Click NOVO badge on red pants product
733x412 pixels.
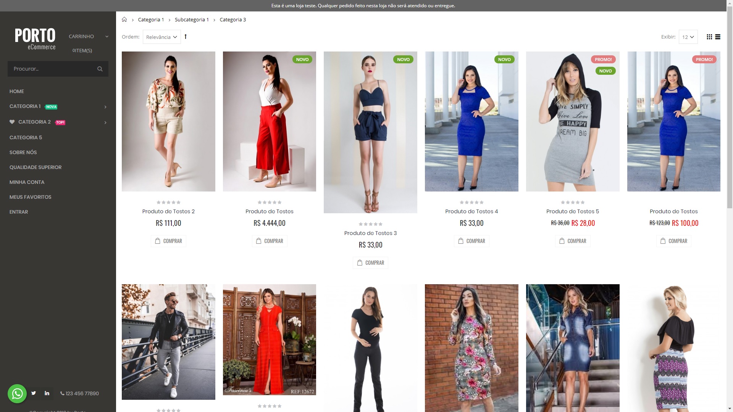[302, 60]
